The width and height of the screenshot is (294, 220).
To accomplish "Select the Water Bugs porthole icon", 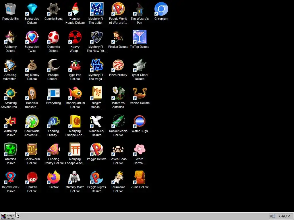I will [x=140, y=121].
